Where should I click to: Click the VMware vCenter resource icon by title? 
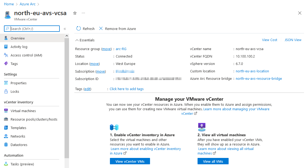point(8,15)
